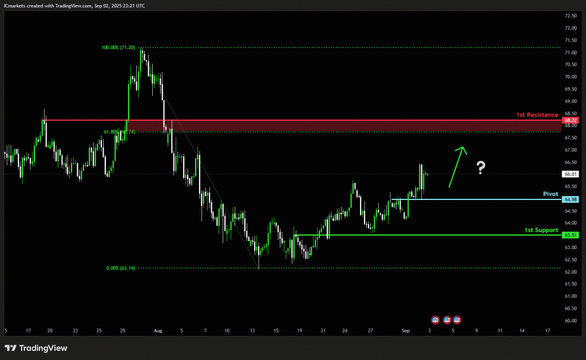The height and width of the screenshot is (360, 586).
Task: Click the 'Aug' label on the date axis
Action: [x=158, y=330]
